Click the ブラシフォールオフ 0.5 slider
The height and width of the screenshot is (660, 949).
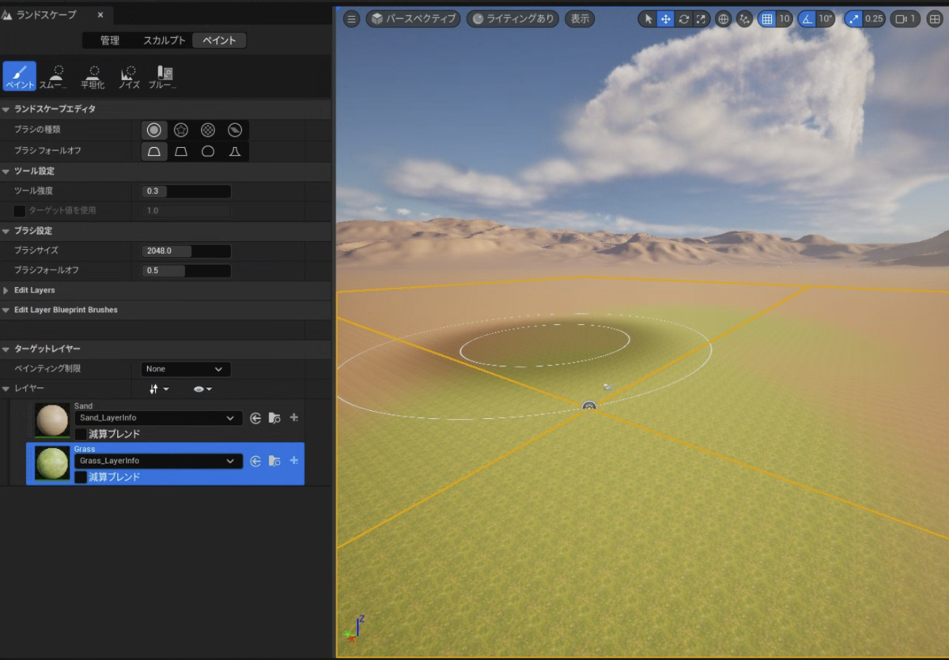click(186, 270)
